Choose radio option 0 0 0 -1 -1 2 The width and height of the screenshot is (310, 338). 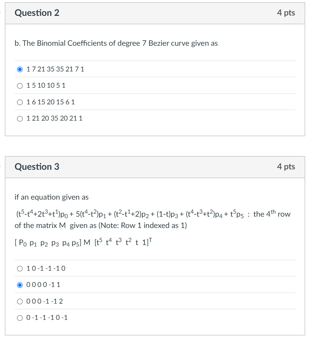(20, 301)
